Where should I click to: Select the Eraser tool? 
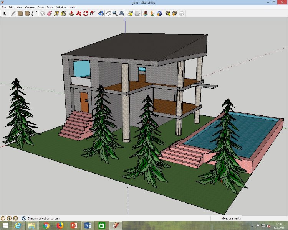pyautogui.click(x=49, y=13)
